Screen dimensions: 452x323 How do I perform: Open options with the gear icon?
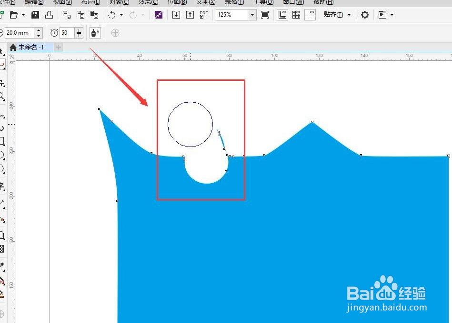pos(365,15)
